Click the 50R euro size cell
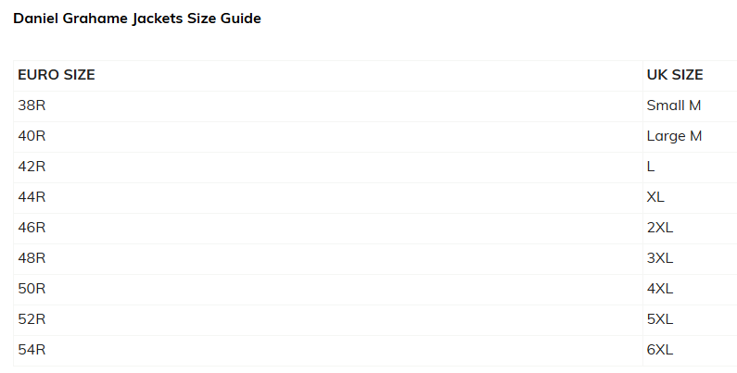 pos(32,289)
